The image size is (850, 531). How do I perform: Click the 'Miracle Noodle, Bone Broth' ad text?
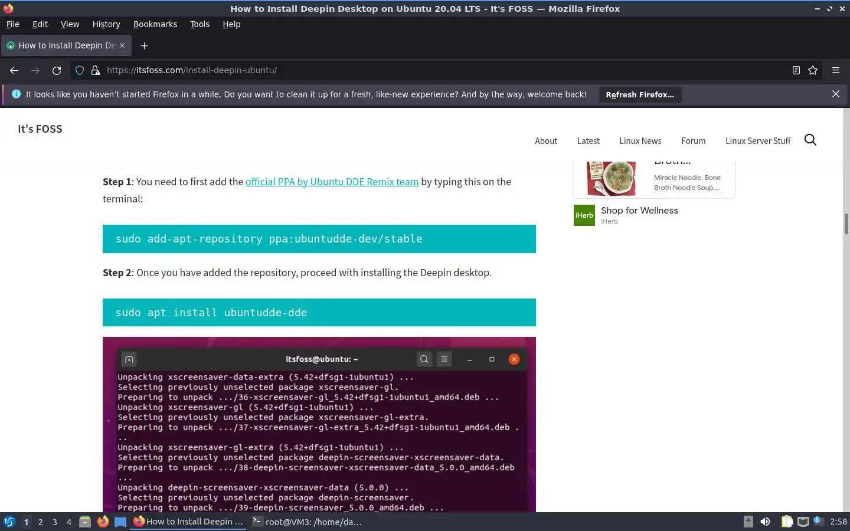click(687, 182)
